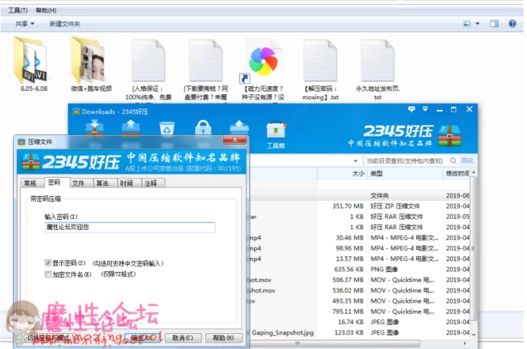Sort by the 修改时间 column header
527x349 pixels.
tap(457, 173)
